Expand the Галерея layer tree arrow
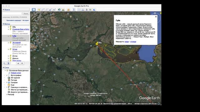This screenshot has width=200, height=112. 4,82
